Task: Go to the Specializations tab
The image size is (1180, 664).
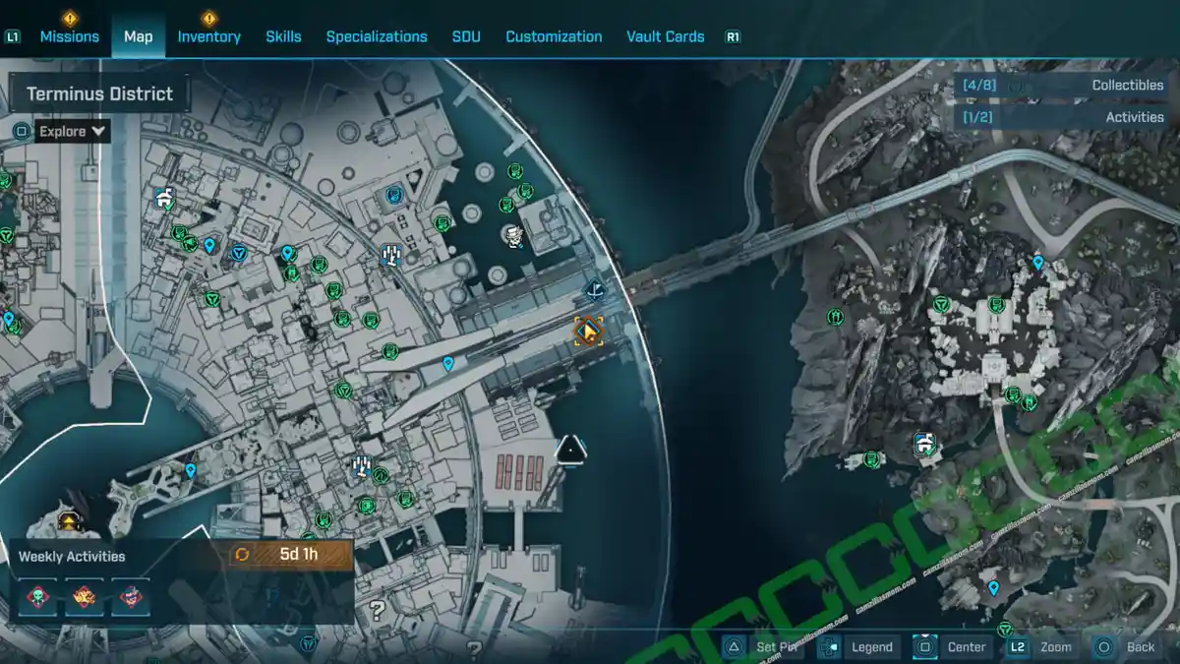Action: coord(377,36)
